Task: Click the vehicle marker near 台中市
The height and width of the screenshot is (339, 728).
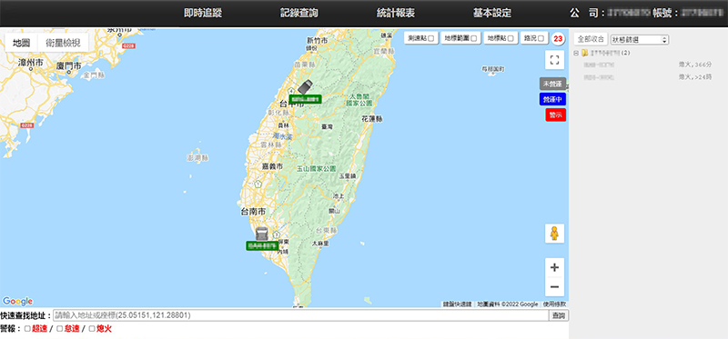Action: 305,86
